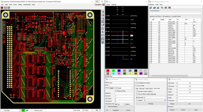Viewport: 203px width, 112px height.
Task: Click the first icon in Aperture Manager toolbar
Action: (151, 8)
